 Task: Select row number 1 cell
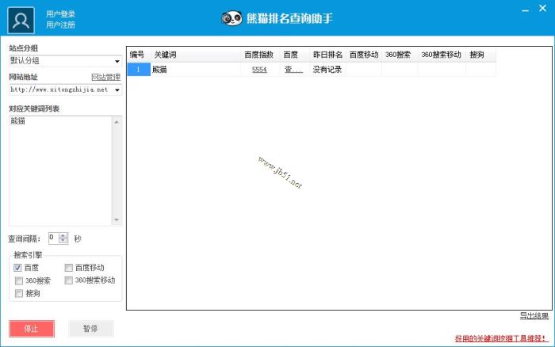139,70
